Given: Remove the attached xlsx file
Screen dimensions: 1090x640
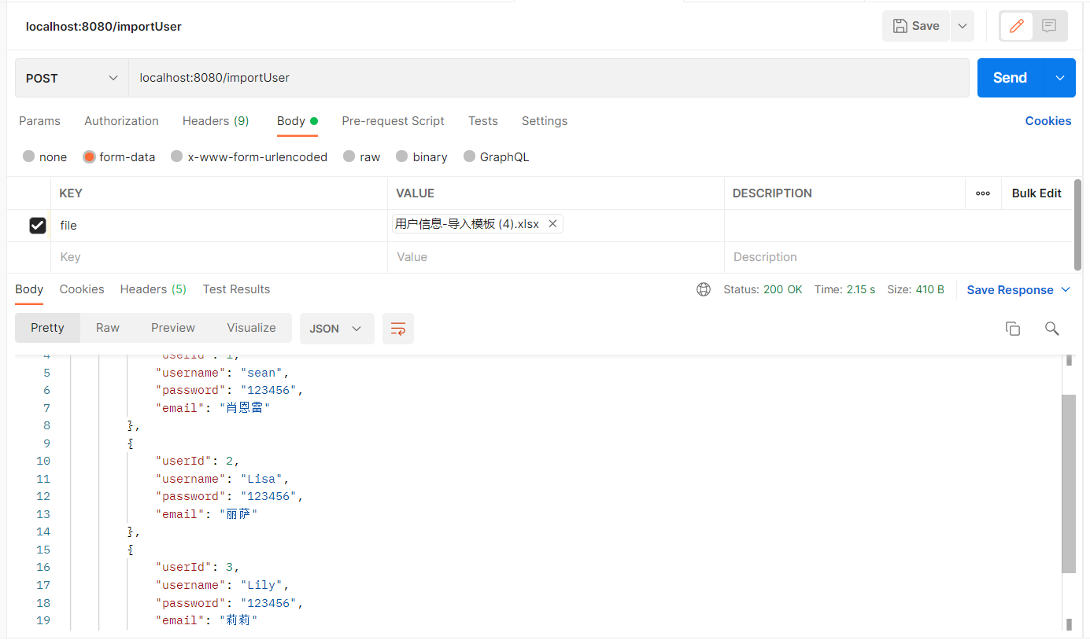Looking at the screenshot, I should (x=552, y=224).
